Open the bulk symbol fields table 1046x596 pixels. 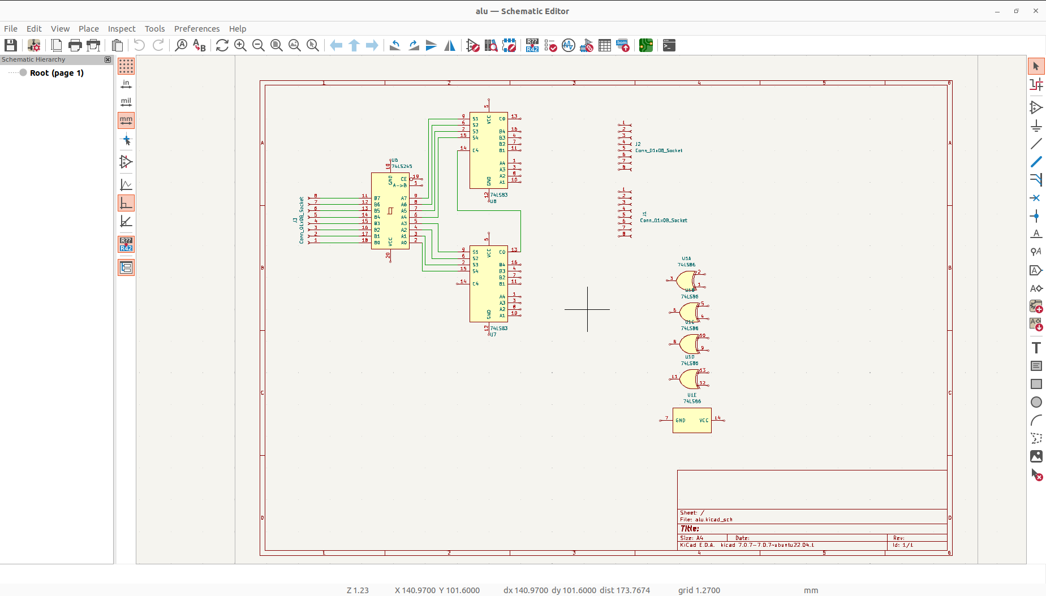coord(605,45)
